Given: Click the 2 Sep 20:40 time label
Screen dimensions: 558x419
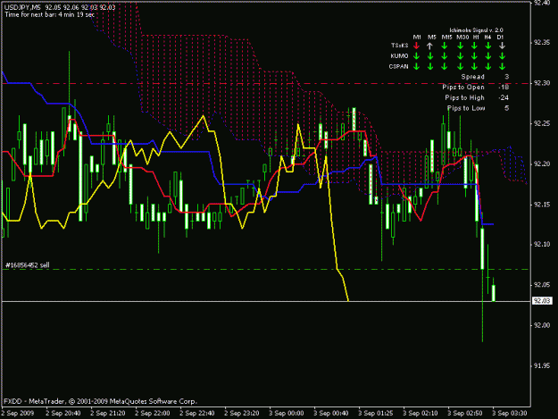Looking at the screenshot, I should point(63,414).
